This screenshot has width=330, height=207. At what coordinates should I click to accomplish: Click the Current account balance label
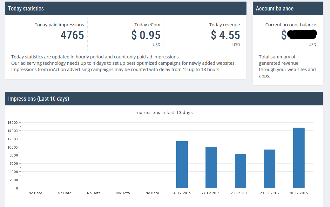291,25
